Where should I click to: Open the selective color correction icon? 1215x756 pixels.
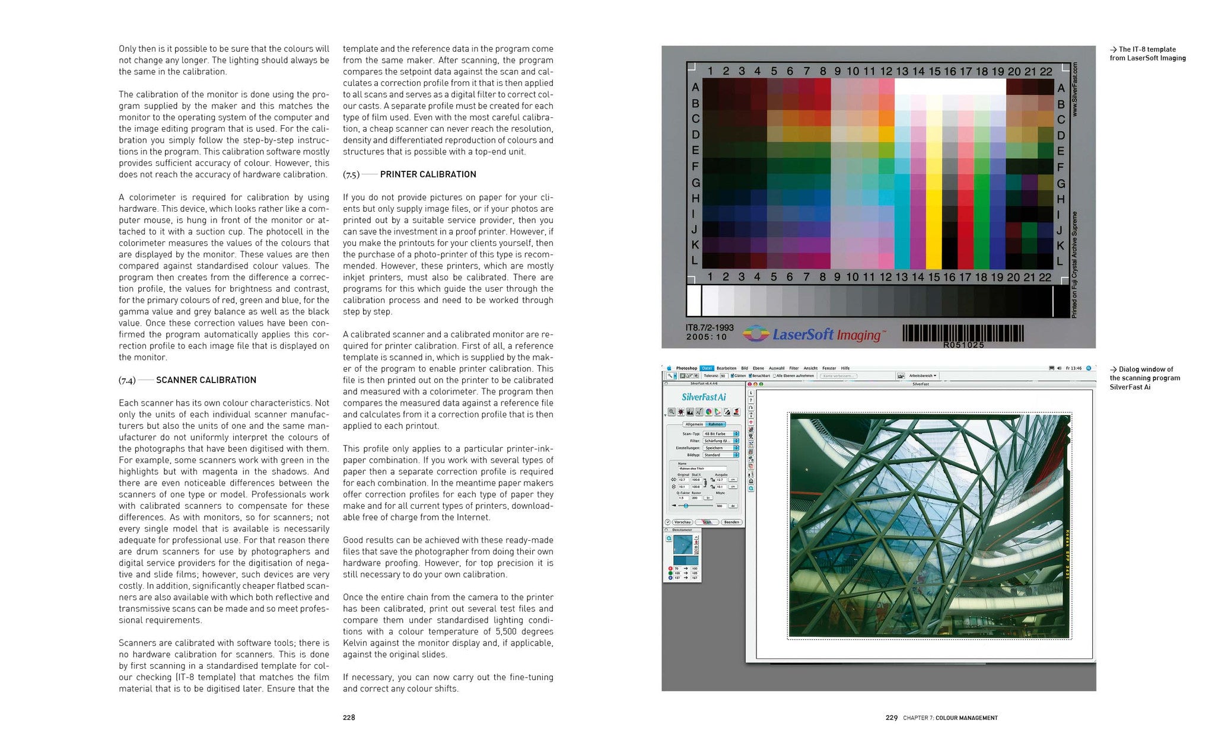[718, 412]
